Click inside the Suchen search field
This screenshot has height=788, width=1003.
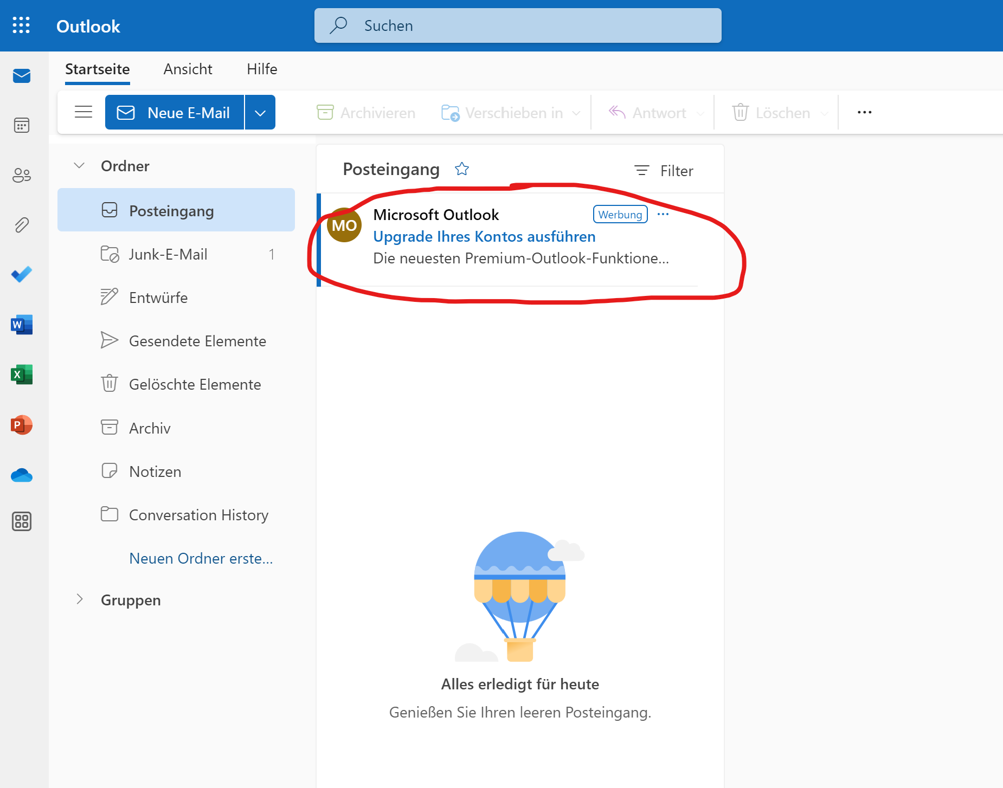click(x=517, y=25)
